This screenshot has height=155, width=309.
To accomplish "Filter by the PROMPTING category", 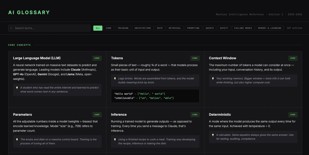I will tap(193, 28).
